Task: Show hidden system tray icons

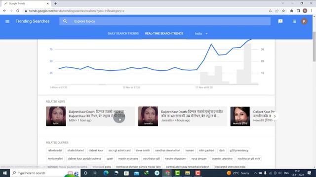Action: click(x=255, y=173)
